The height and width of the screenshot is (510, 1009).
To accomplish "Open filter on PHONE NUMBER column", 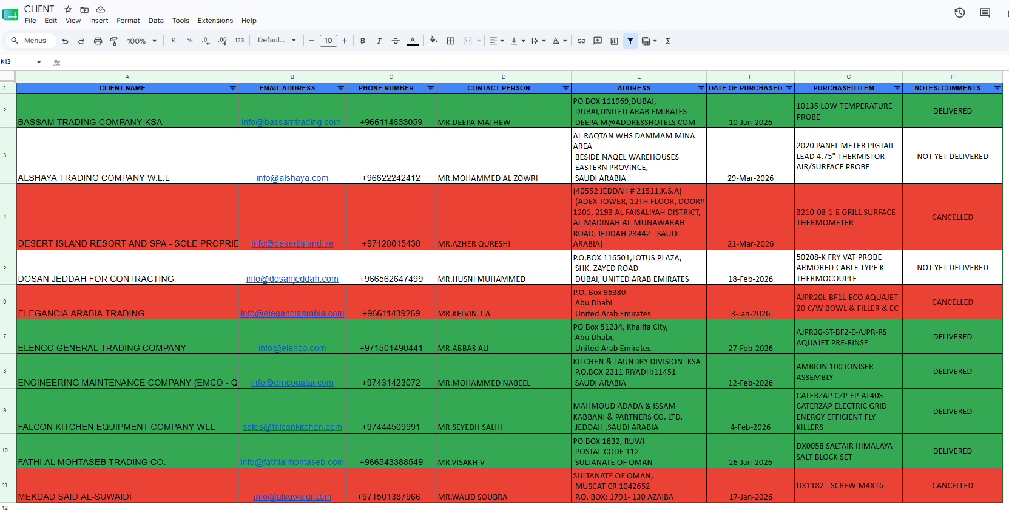I will [430, 89].
